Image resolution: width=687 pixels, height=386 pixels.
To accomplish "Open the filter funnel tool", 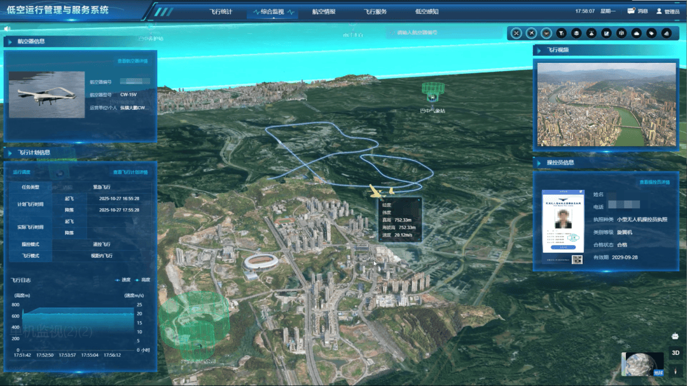I will (x=561, y=33).
